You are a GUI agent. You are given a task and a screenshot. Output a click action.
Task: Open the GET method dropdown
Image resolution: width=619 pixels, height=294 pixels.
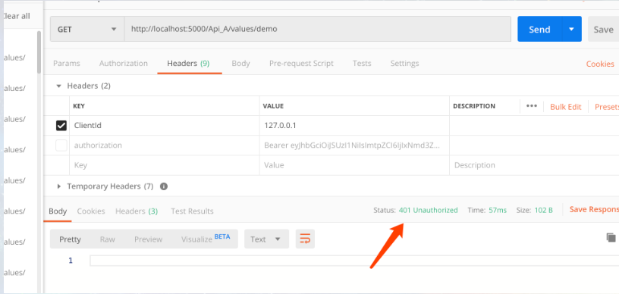(x=87, y=29)
